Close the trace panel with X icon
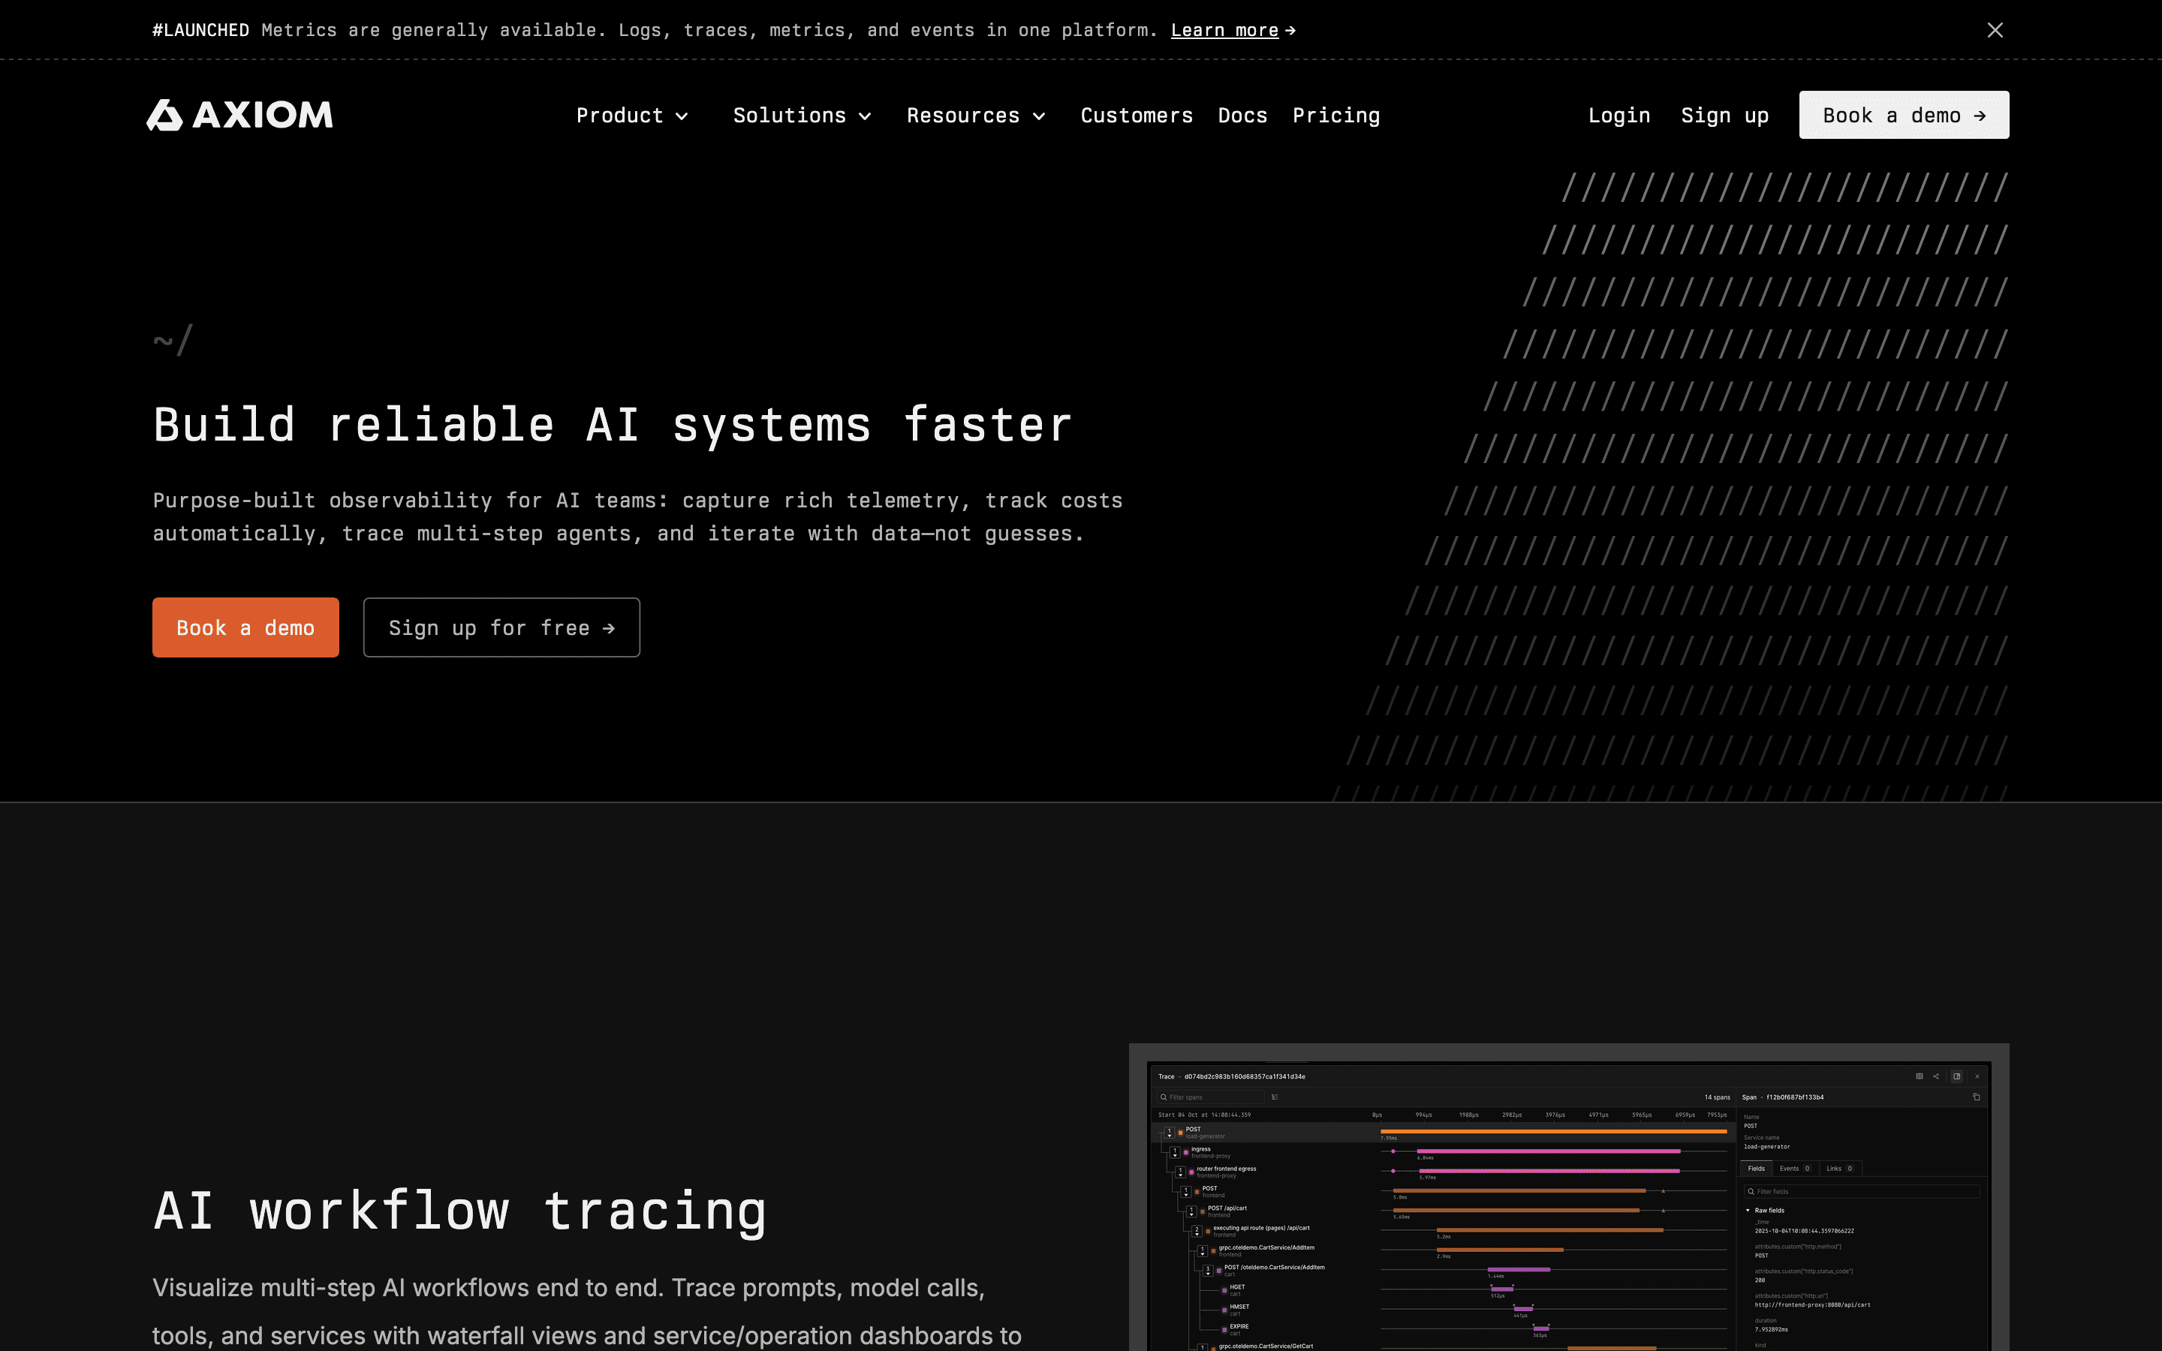 1977,1077
